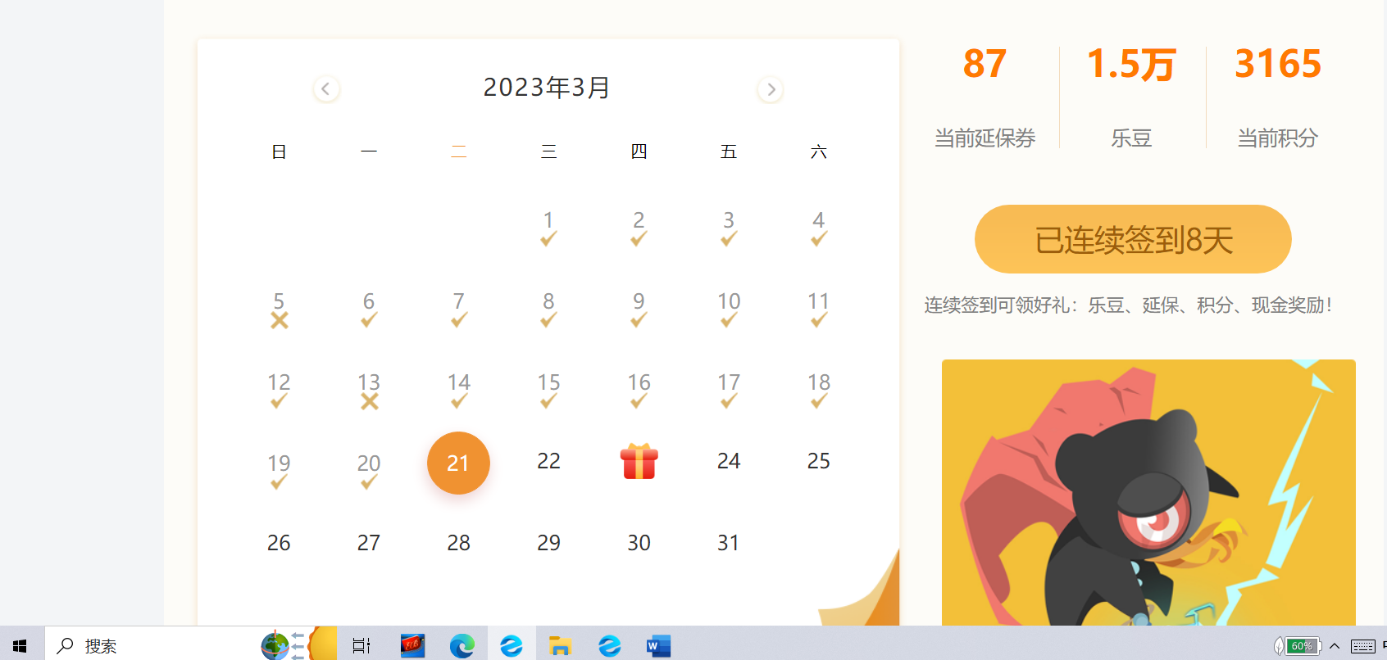The height and width of the screenshot is (660, 1387).
Task: Launch Microsoft Edge from the taskbar
Action: pyautogui.click(x=462, y=646)
